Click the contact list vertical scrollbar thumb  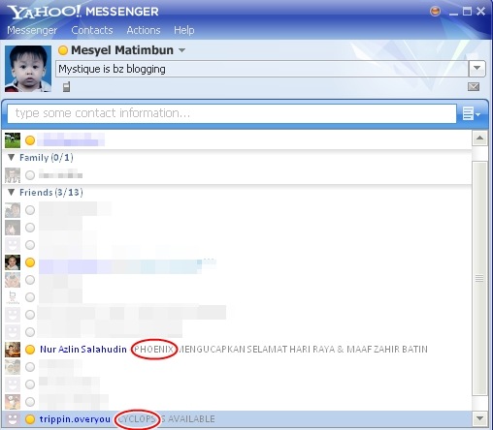coord(479,278)
